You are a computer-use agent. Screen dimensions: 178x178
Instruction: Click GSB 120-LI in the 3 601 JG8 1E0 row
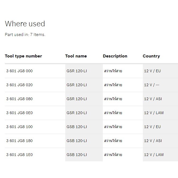point(77,155)
